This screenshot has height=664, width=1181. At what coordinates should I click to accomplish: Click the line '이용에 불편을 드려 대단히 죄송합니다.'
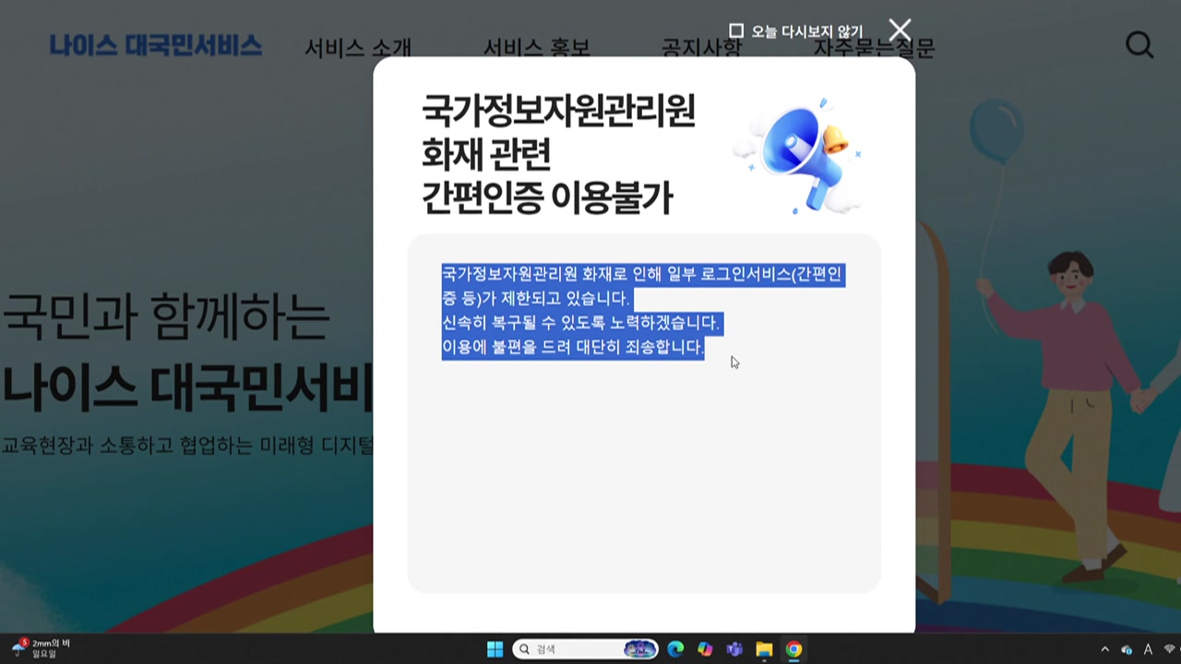pos(573,347)
